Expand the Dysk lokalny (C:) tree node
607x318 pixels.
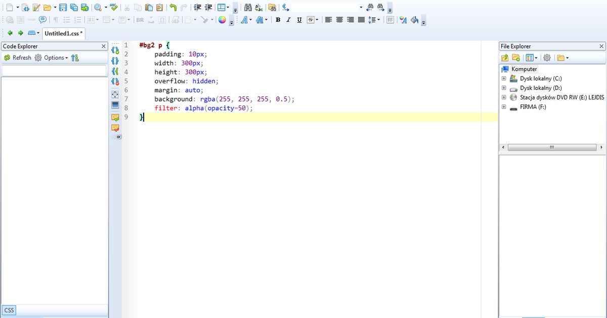click(503, 78)
